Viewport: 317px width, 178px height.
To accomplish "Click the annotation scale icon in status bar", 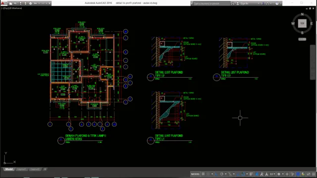I will click(x=266, y=174).
